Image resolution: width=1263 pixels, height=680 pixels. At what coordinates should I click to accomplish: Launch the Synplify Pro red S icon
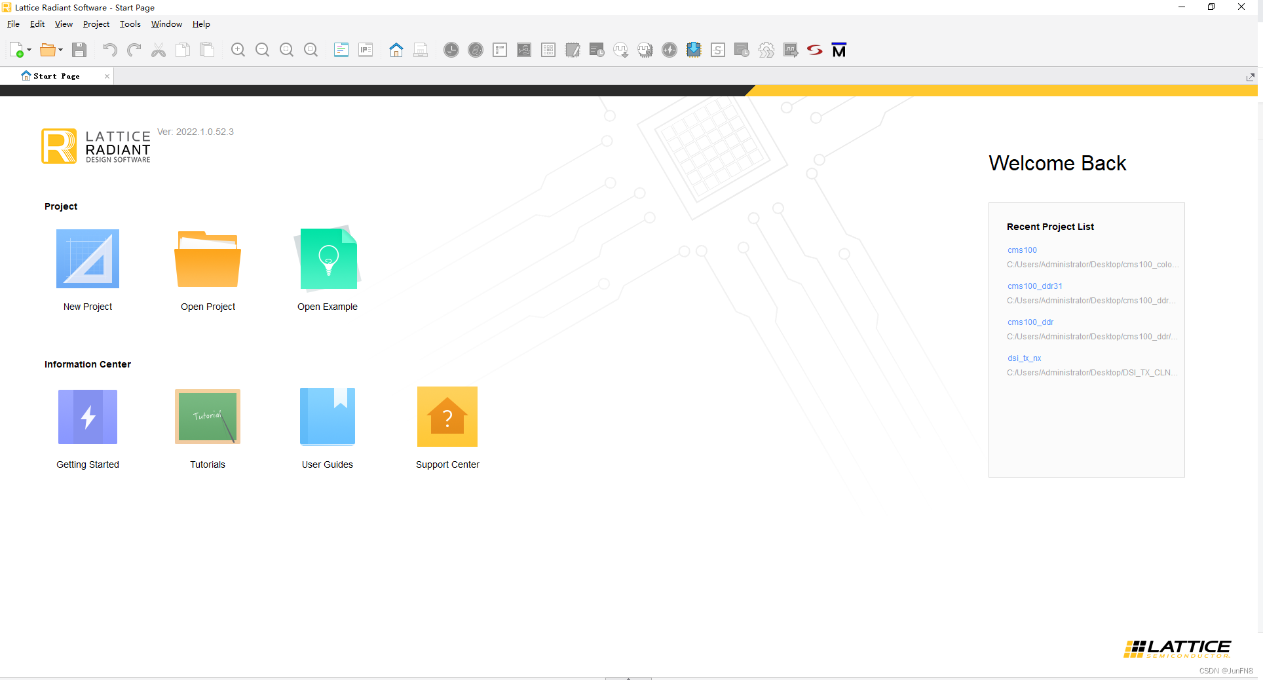click(815, 50)
